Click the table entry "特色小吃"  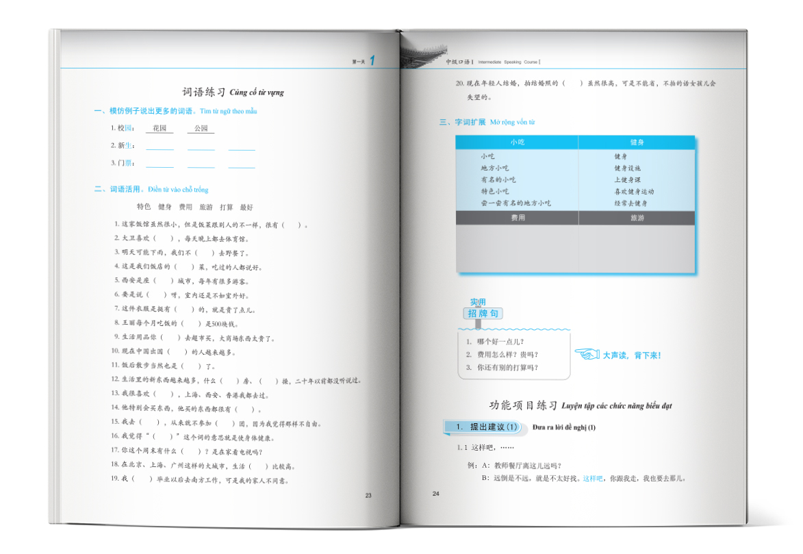[495, 191]
